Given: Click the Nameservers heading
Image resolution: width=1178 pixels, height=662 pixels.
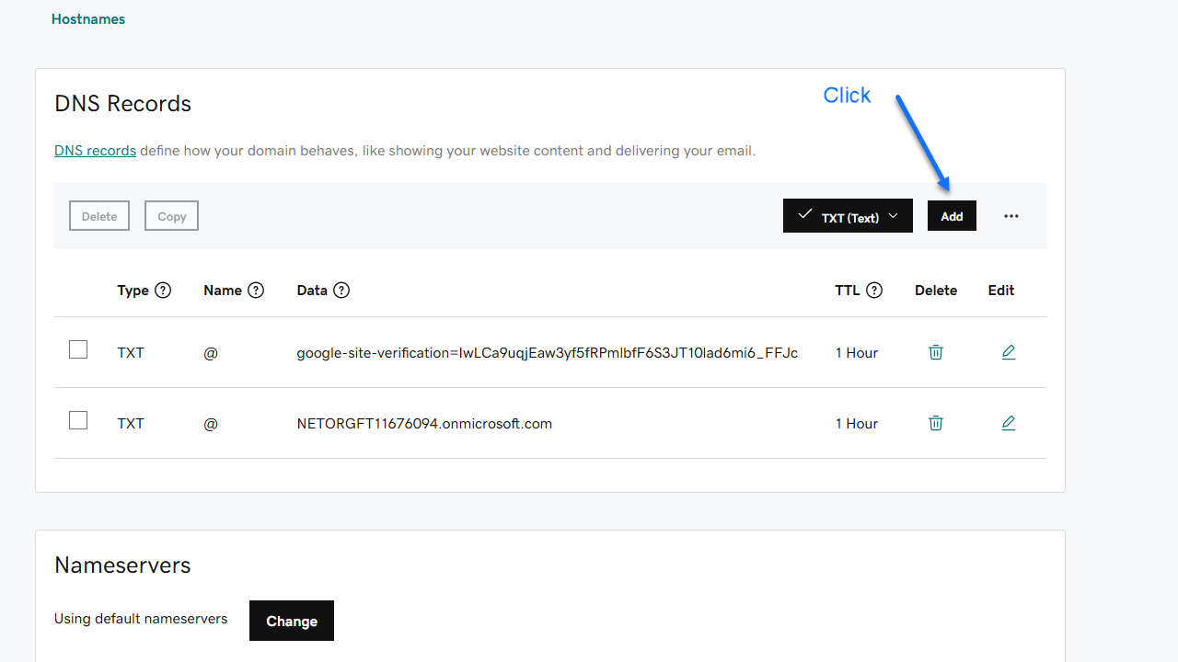Looking at the screenshot, I should [x=122, y=565].
